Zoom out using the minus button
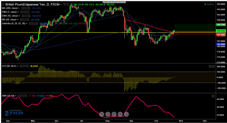Image resolution: width=227 pixels, height=123 pixels. click(x=108, y=114)
